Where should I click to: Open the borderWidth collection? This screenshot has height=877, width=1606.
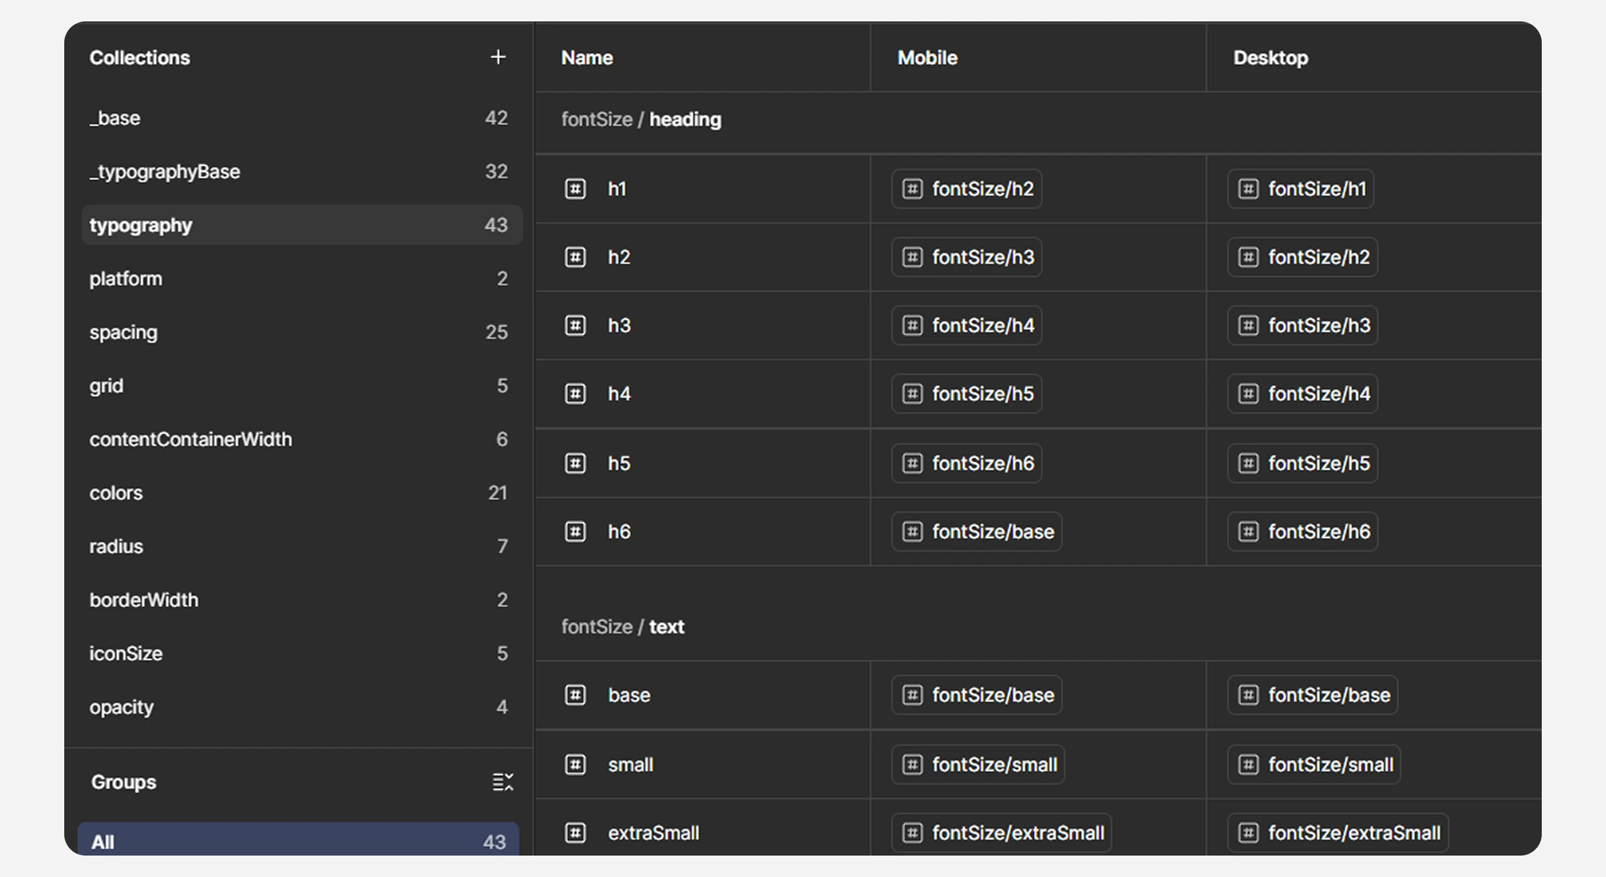click(302, 600)
